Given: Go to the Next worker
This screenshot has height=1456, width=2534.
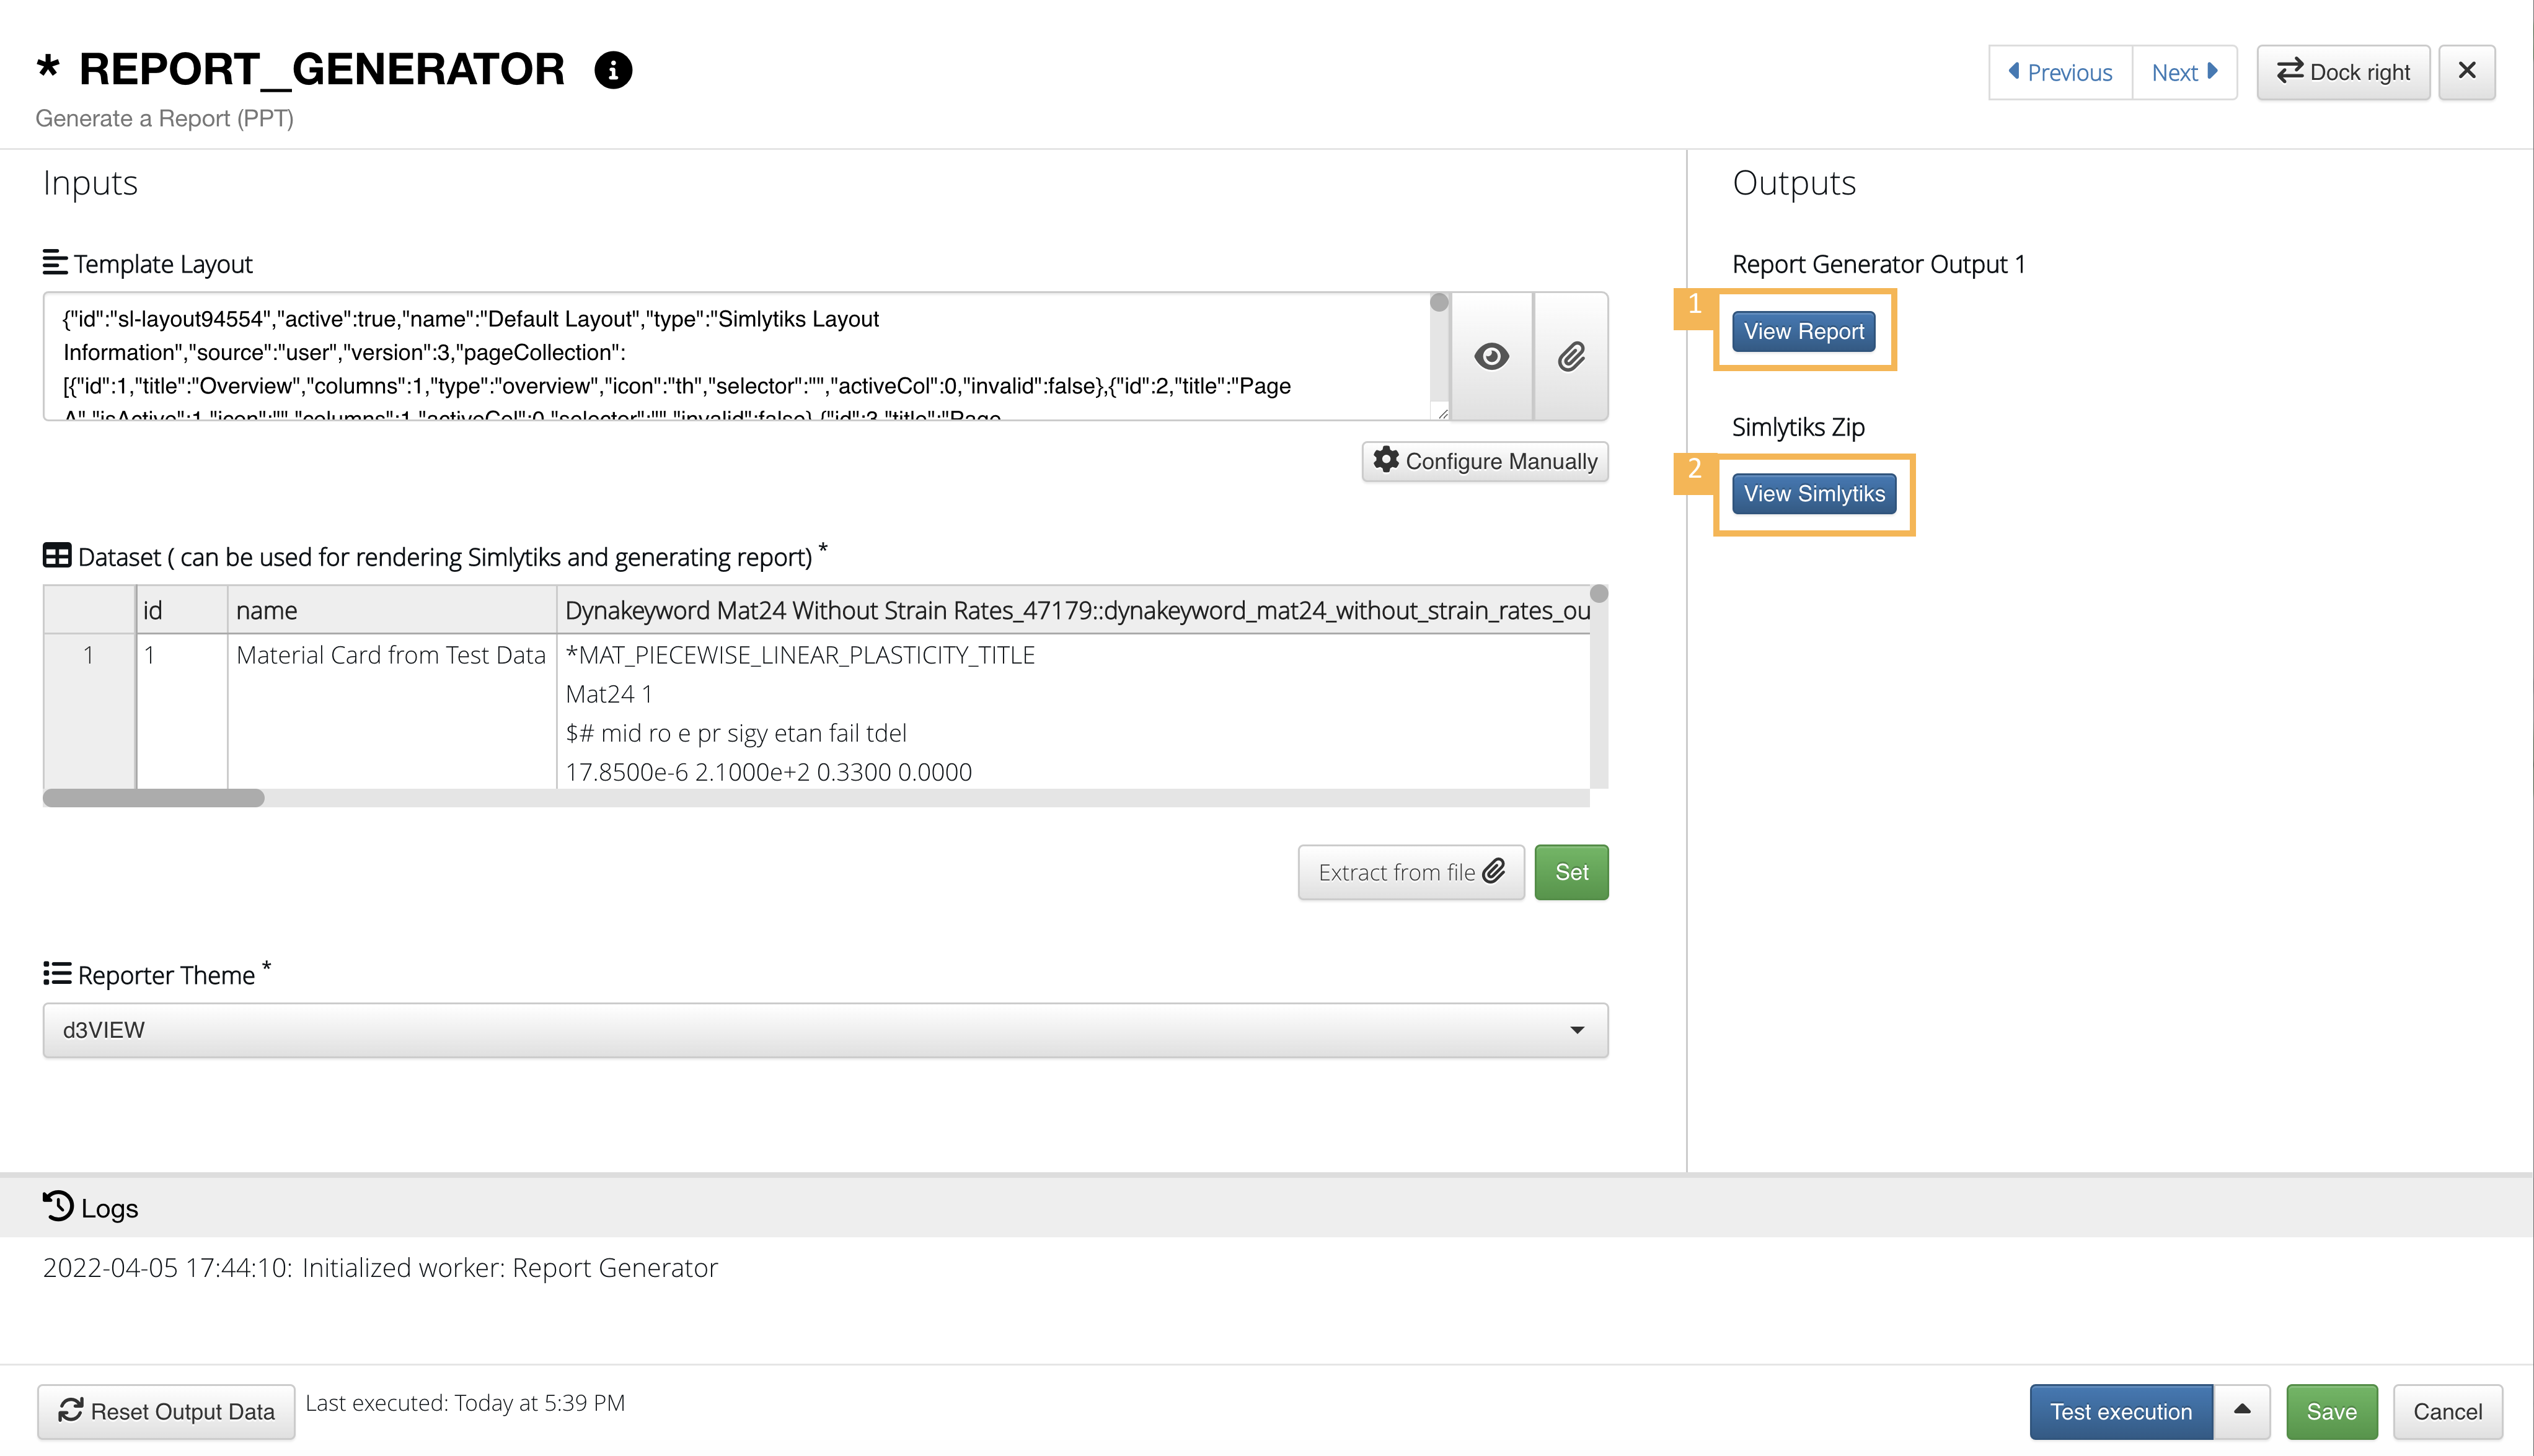Looking at the screenshot, I should (2184, 72).
